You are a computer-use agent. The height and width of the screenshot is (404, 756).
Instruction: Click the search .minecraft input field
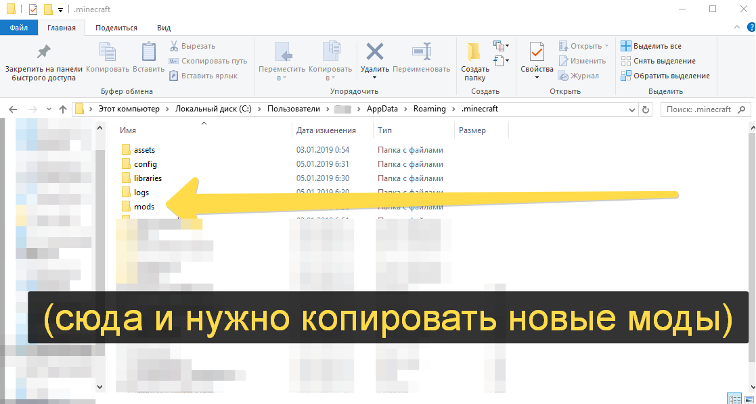[701, 109]
